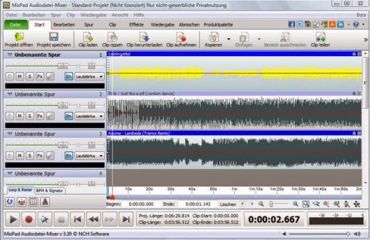Rip a clip with Clip rippen
370x240 pixels.
tap(112, 40)
